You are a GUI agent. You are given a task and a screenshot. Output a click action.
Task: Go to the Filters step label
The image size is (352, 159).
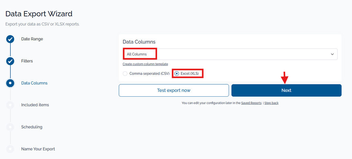pos(27,61)
